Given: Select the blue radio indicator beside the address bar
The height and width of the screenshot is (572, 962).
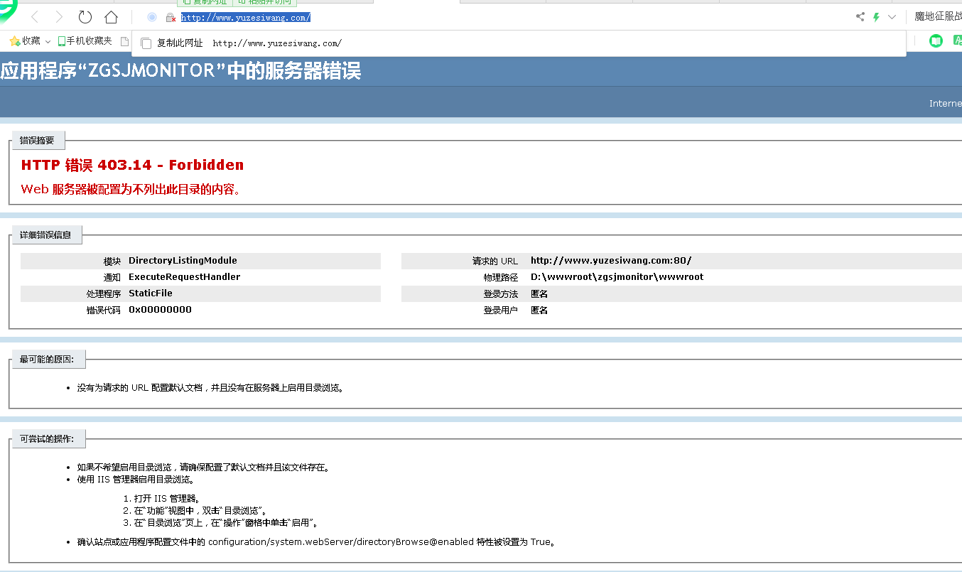Looking at the screenshot, I should (x=151, y=16).
